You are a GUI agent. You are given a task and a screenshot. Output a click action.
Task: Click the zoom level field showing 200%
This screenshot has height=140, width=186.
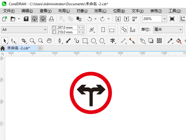pos(152,19)
